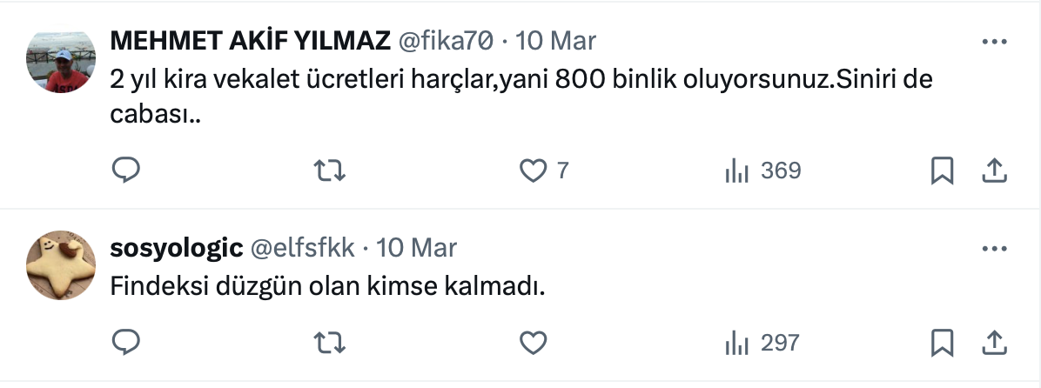This screenshot has width=1041, height=388.
Task: Like the tweet with 7 likes
Action: pos(533,171)
